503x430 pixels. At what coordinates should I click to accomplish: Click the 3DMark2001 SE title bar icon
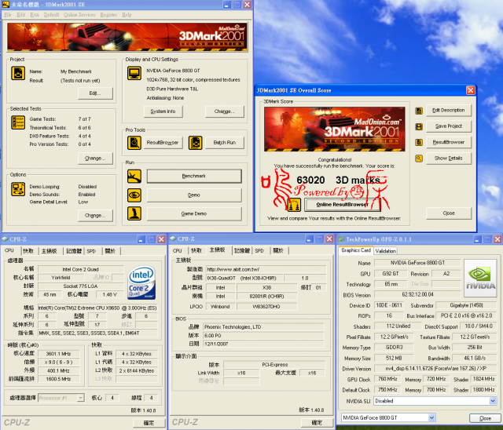coord(6,5)
